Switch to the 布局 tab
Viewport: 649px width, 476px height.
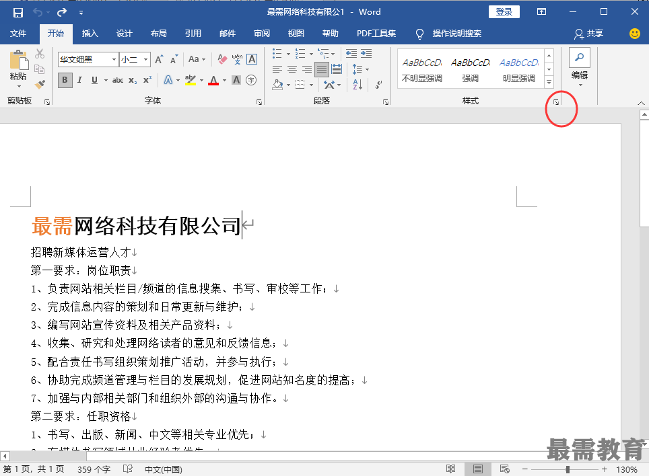[158, 34]
